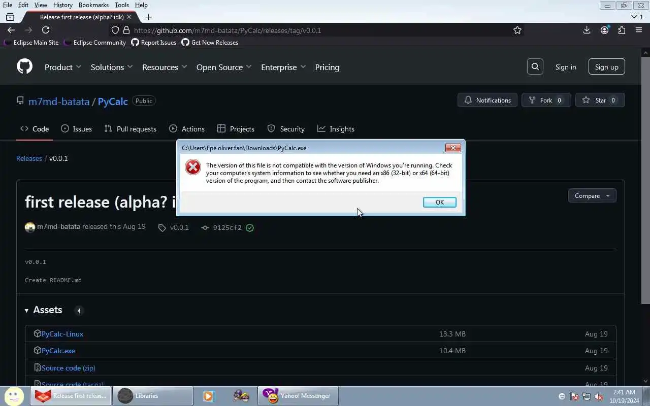Open the Extensions puzzle icon
The image size is (650, 406).
click(622, 30)
